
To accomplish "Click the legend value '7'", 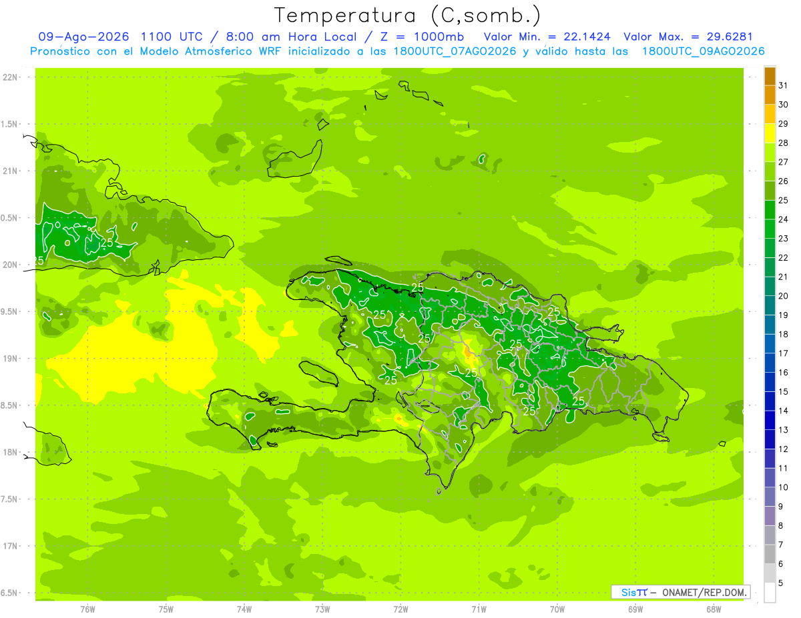I will click(x=781, y=545).
